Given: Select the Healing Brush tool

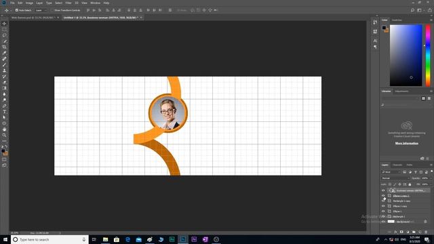Looking at the screenshot, I should [4, 59].
